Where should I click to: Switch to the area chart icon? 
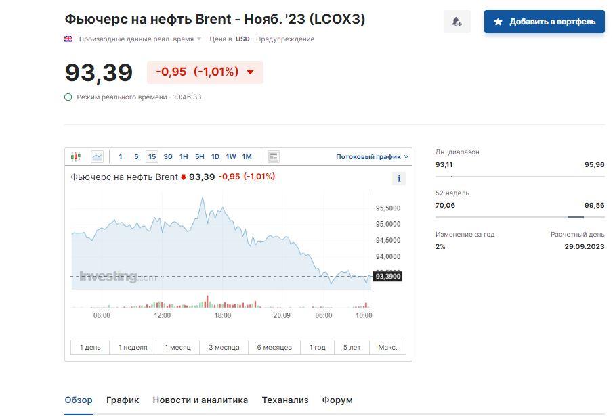[x=97, y=156]
